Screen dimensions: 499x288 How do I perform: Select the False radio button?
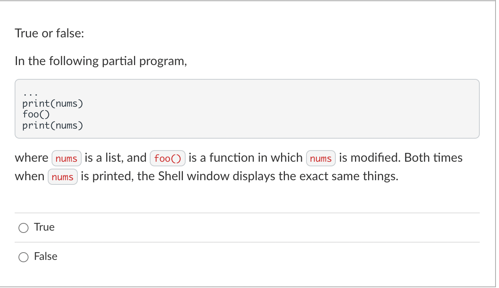click(23, 257)
